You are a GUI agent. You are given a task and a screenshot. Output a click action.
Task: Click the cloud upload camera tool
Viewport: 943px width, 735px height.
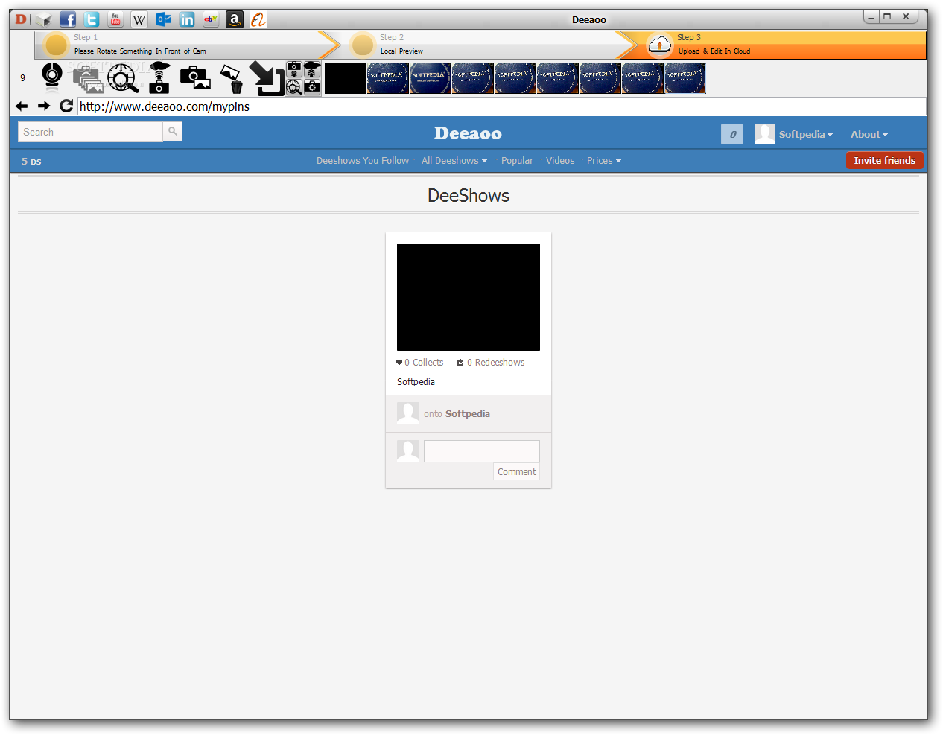(159, 77)
